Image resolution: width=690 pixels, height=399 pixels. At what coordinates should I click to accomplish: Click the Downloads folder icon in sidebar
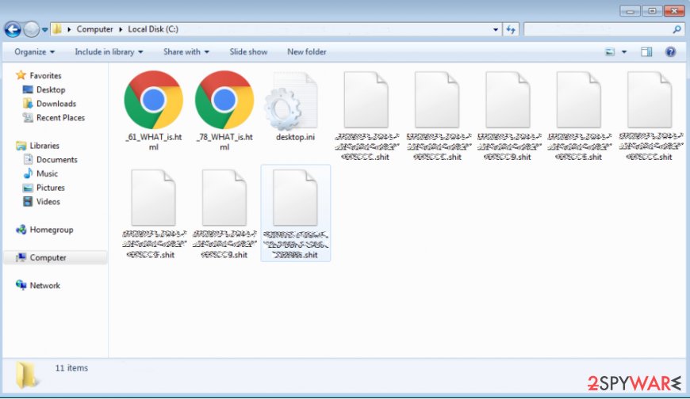[28, 103]
